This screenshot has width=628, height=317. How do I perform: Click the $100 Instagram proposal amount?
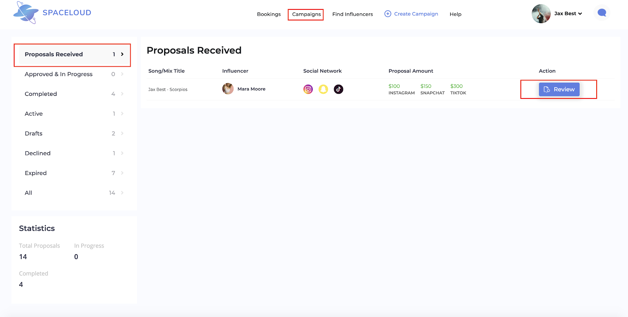(394, 86)
